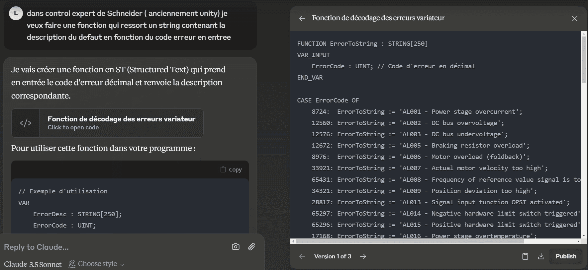
Task: Open the Fonction de décodage artifact card
Action: click(121, 123)
